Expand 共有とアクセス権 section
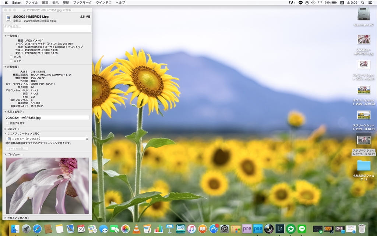Viewport: 377px width, 236px height. click(x=6, y=218)
